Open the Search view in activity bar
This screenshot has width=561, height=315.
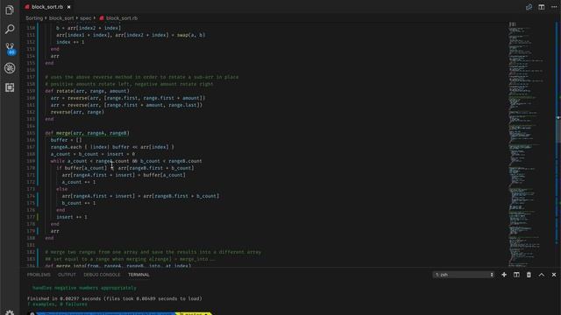tap(10, 29)
